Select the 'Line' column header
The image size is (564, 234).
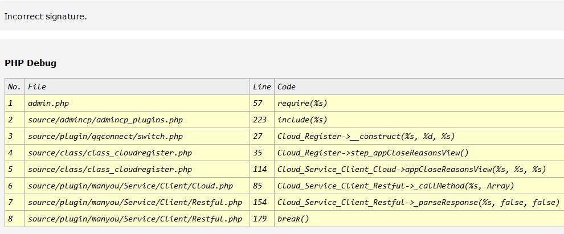click(261, 87)
